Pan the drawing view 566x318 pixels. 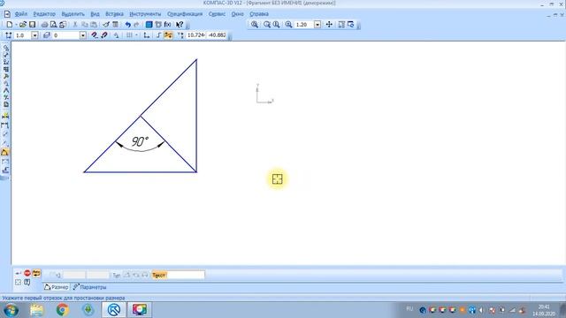pyautogui.click(x=329, y=25)
